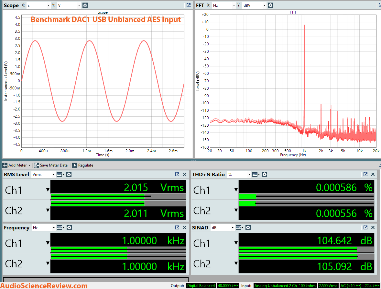
Task: Expand THD+N Ratio Ch1 channel arrow
Action: (236, 190)
